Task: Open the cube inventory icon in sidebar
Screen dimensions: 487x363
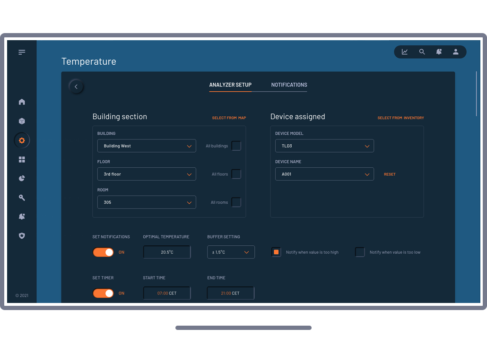Action: coord(22,121)
